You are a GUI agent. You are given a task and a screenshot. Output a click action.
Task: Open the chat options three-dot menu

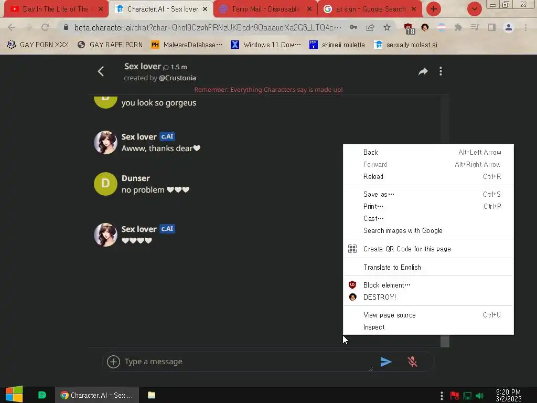441,71
